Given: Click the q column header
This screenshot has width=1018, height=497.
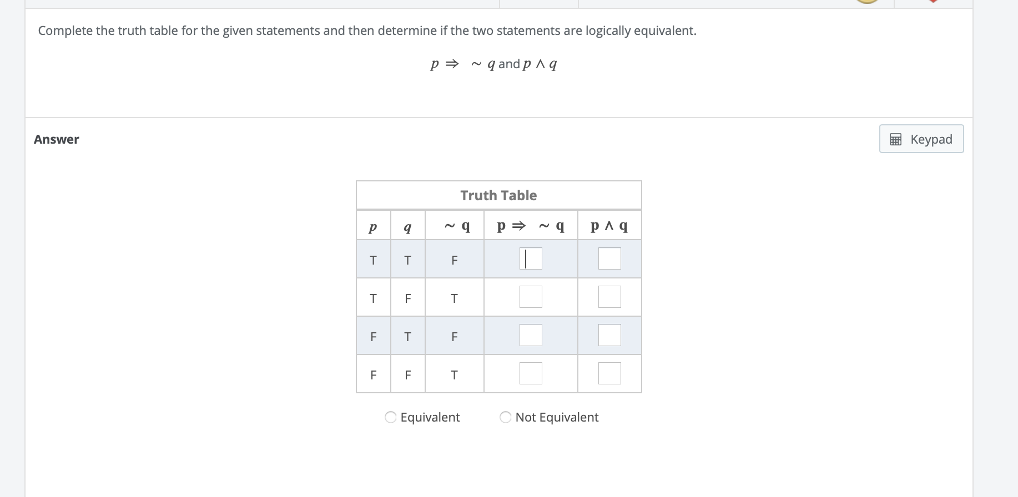Looking at the screenshot, I should 407,225.
